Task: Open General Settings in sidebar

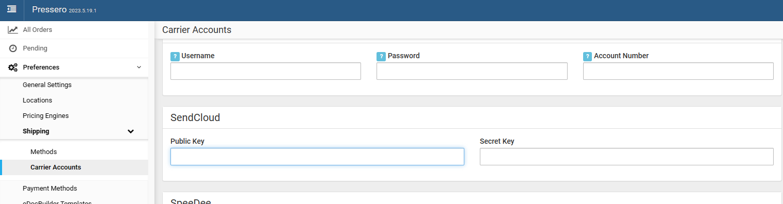Action: coord(47,85)
